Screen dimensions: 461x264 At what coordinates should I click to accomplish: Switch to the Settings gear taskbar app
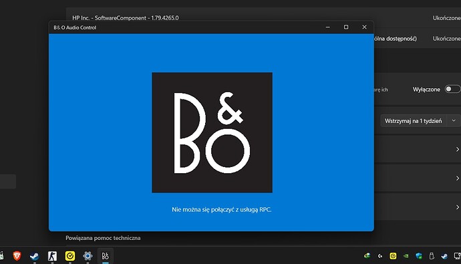click(88, 256)
